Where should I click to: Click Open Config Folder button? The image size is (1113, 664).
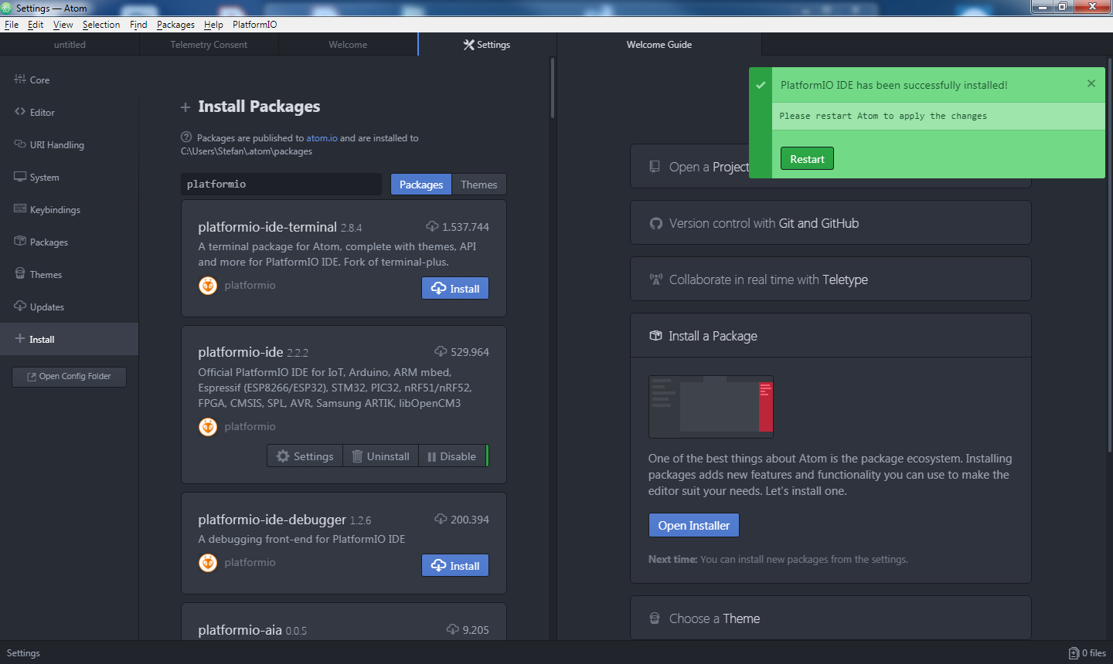click(x=69, y=377)
